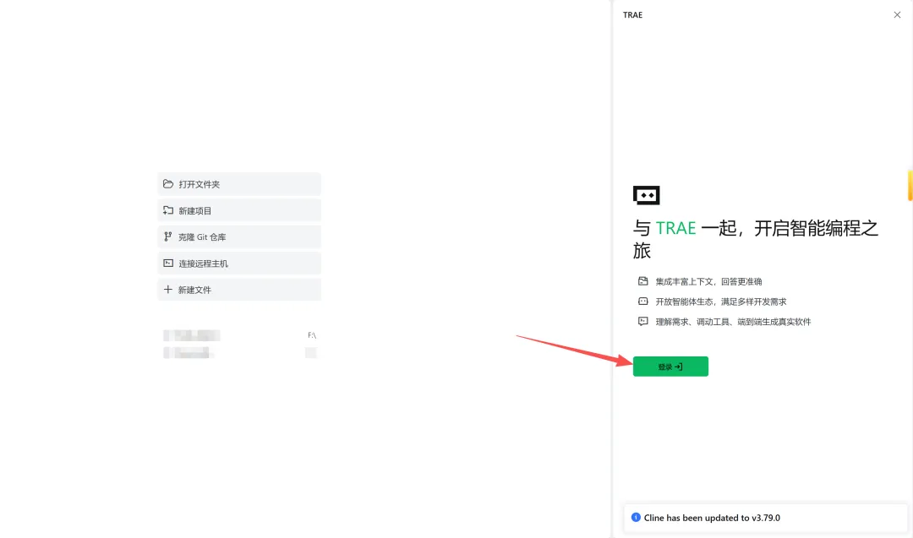The height and width of the screenshot is (538, 913).
Task: Create a new project with 新建项目
Action: tap(238, 210)
